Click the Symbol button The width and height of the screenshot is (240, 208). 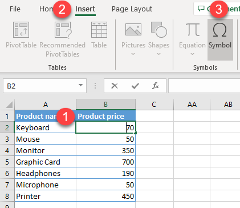(220, 39)
